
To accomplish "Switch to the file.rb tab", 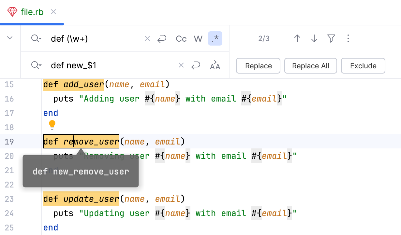I will [x=32, y=12].
